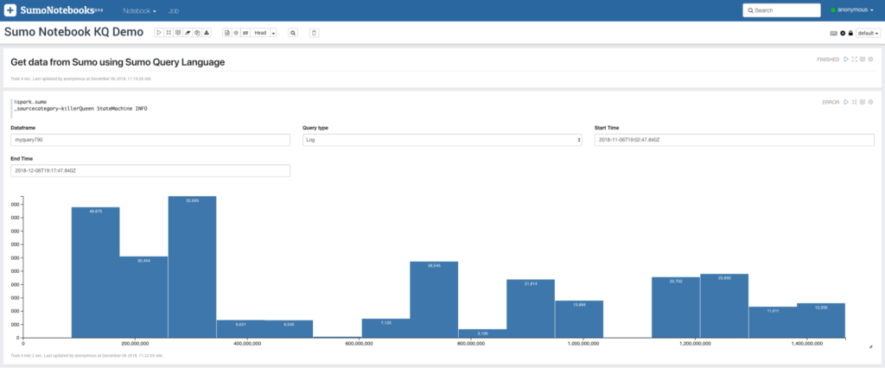
Task: Click the spark.sumo code editor
Action: (x=80, y=105)
